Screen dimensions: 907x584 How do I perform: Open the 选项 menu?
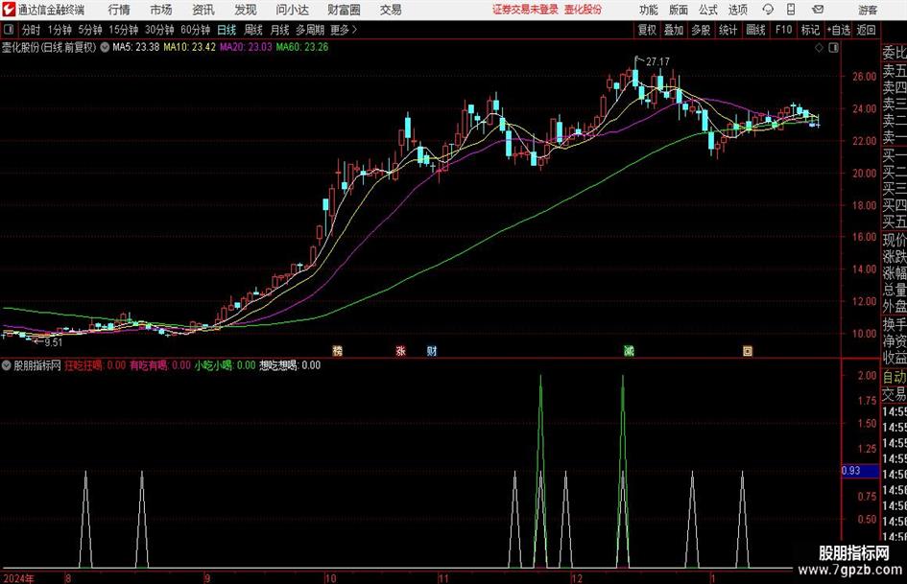[x=737, y=10]
